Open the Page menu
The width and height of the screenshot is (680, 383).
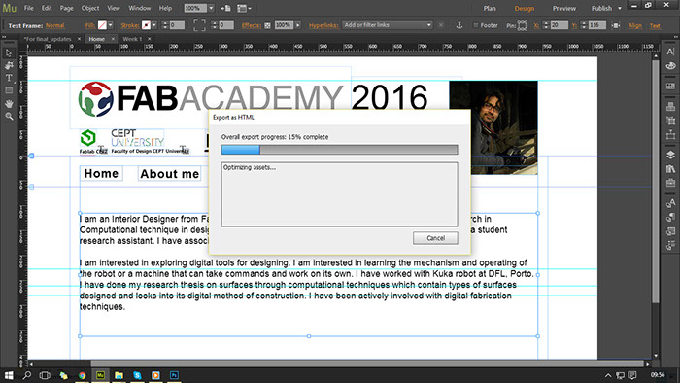coord(66,8)
